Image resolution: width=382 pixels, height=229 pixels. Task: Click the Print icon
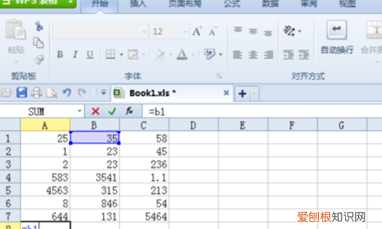(x=36, y=93)
